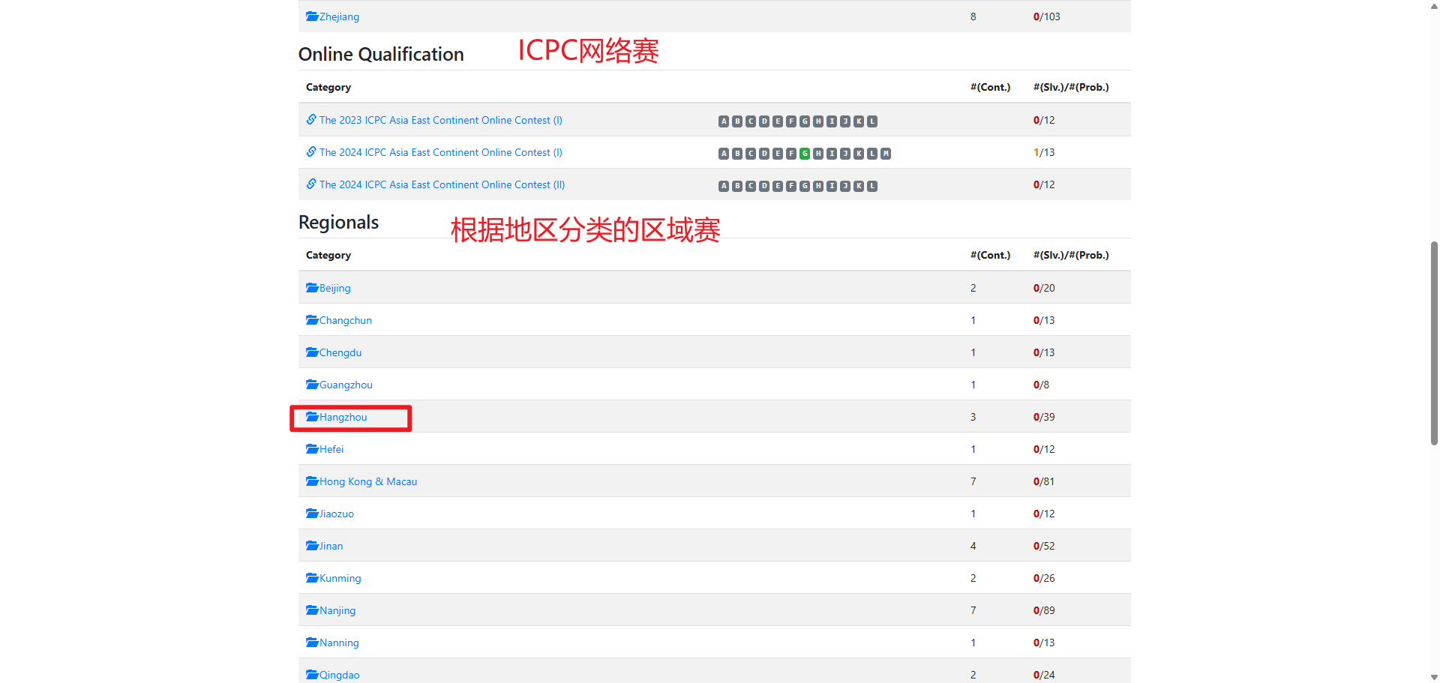Open problem L of 2024 Online Contest (II)

(x=872, y=186)
